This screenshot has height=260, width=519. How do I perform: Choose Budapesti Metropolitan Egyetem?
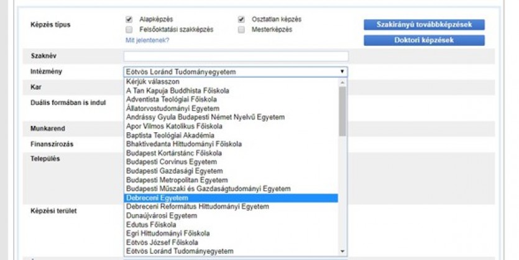pyautogui.click(x=231, y=180)
